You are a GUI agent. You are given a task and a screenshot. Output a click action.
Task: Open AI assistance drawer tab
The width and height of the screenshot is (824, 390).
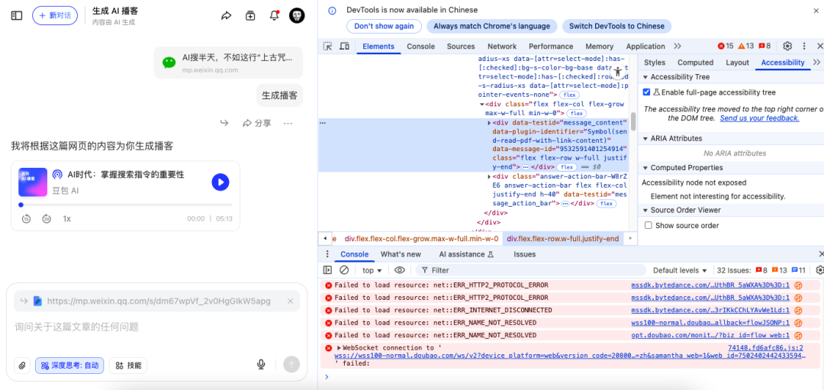466,254
